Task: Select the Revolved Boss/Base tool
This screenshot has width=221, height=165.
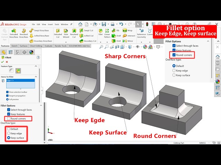Action: pyautogui.click(x=23, y=33)
